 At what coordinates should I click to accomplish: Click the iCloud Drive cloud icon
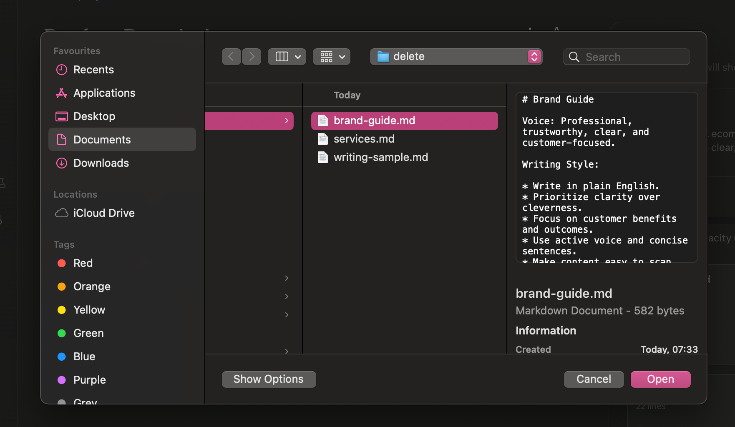[x=62, y=213]
